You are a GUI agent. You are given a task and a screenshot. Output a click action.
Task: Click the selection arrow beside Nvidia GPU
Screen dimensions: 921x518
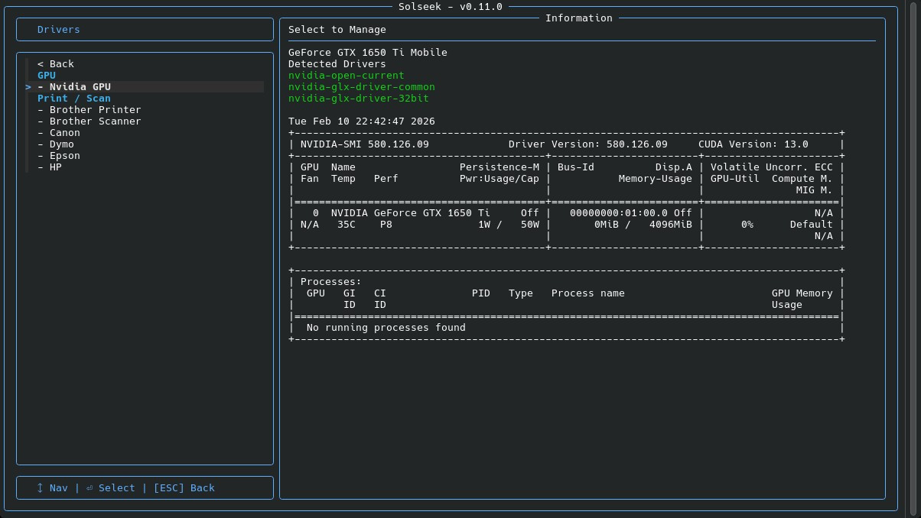(x=28, y=87)
